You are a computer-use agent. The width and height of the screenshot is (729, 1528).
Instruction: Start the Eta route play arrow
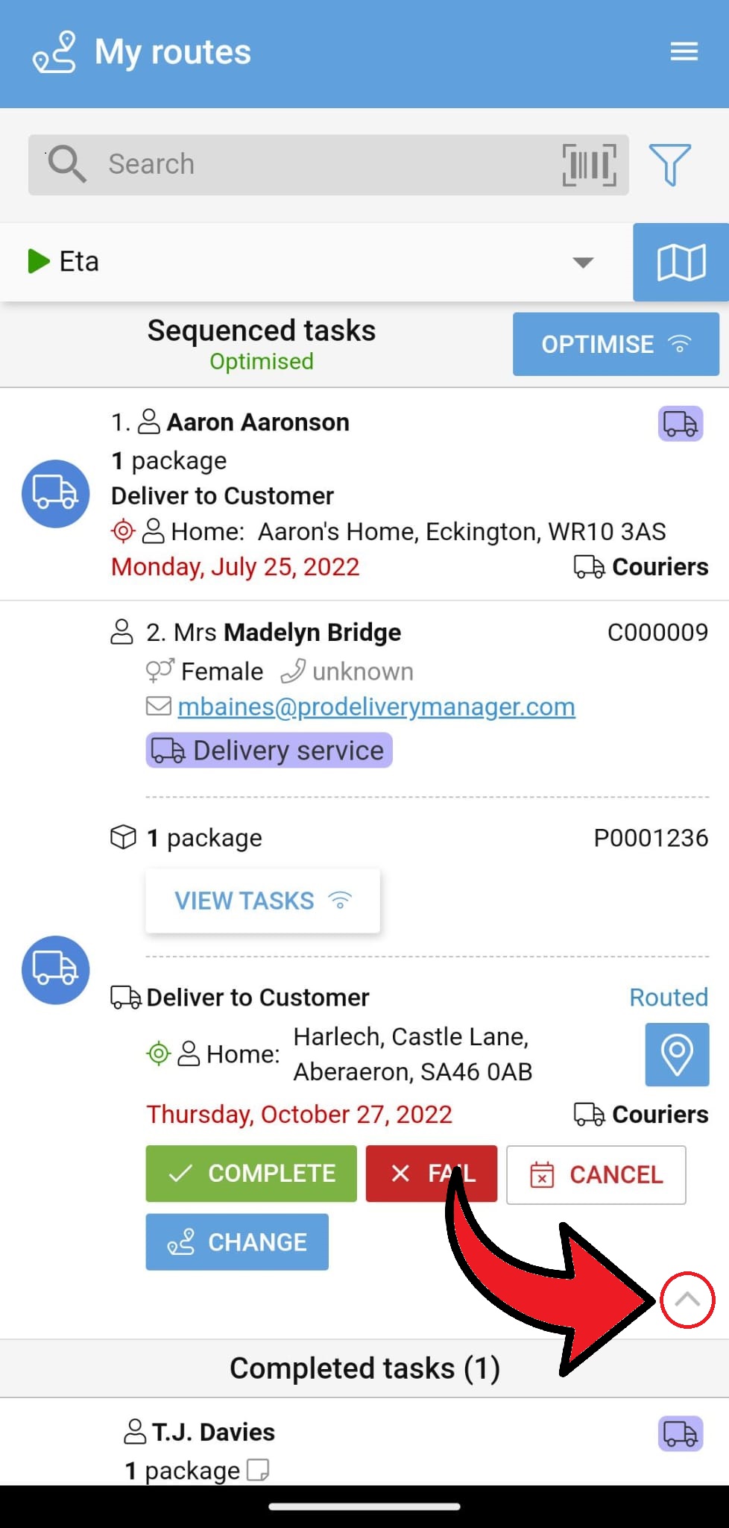point(38,262)
